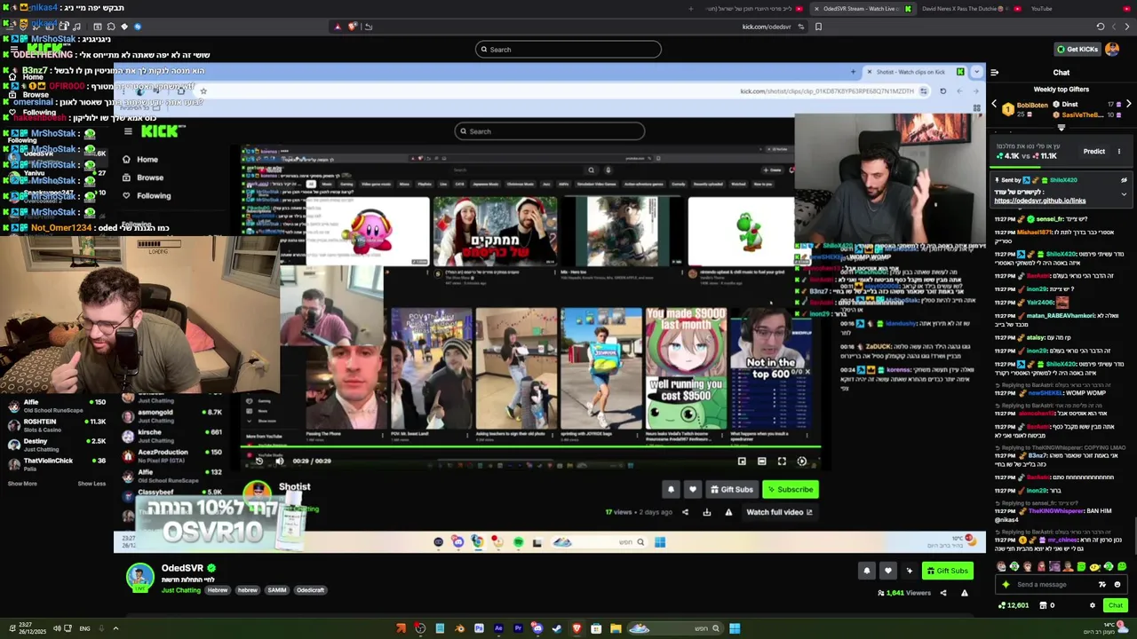
Task: Open the three-dot menu beside Predict
Action: point(1119,152)
